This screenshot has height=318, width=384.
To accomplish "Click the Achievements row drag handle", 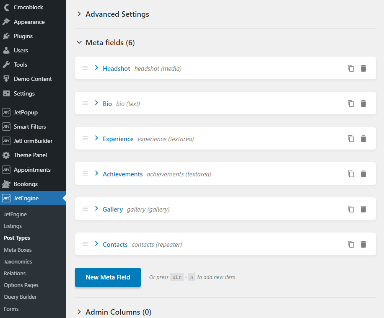I will [x=85, y=173].
